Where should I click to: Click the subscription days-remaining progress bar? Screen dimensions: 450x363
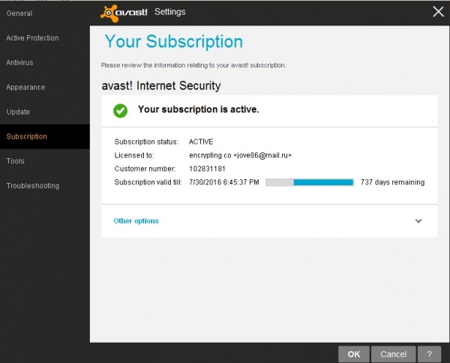(x=309, y=182)
